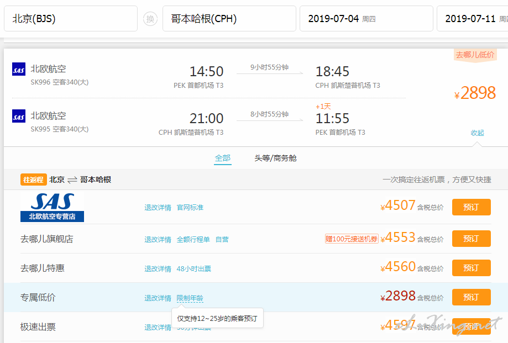The image size is (508, 343).
Task: Click arrival time 11:55
Action: coord(332,118)
